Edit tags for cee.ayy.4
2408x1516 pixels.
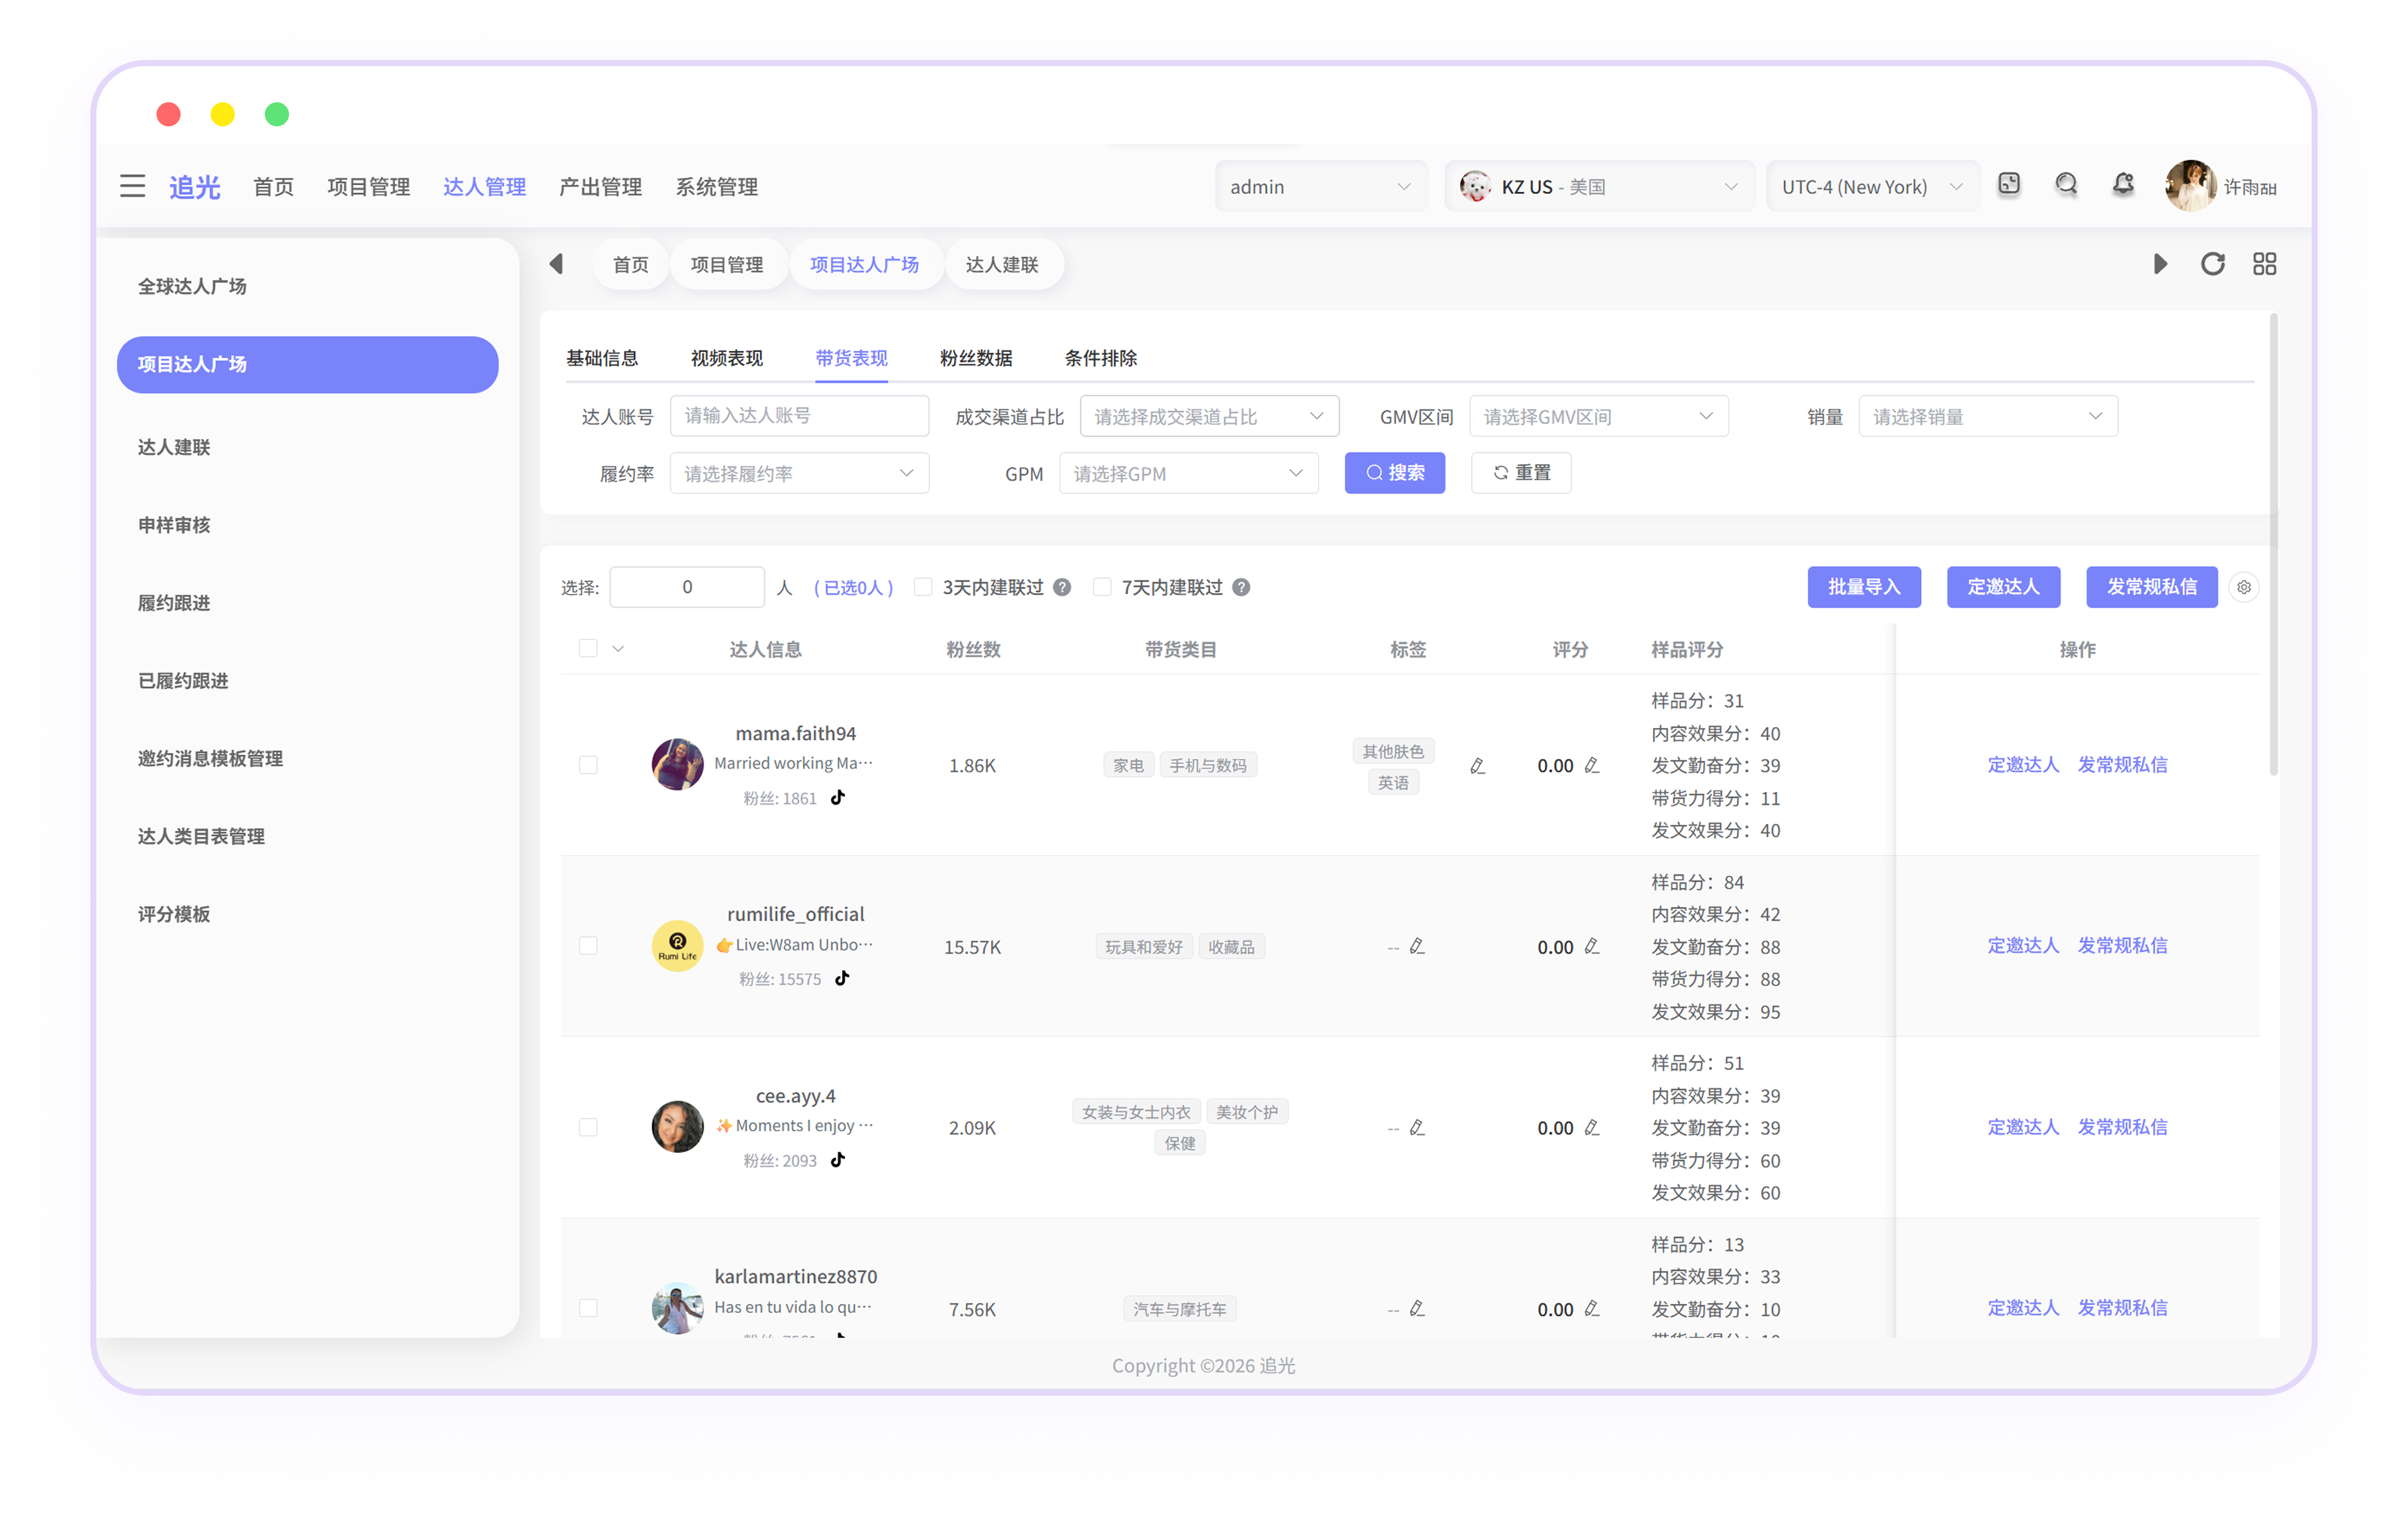1417,1128
